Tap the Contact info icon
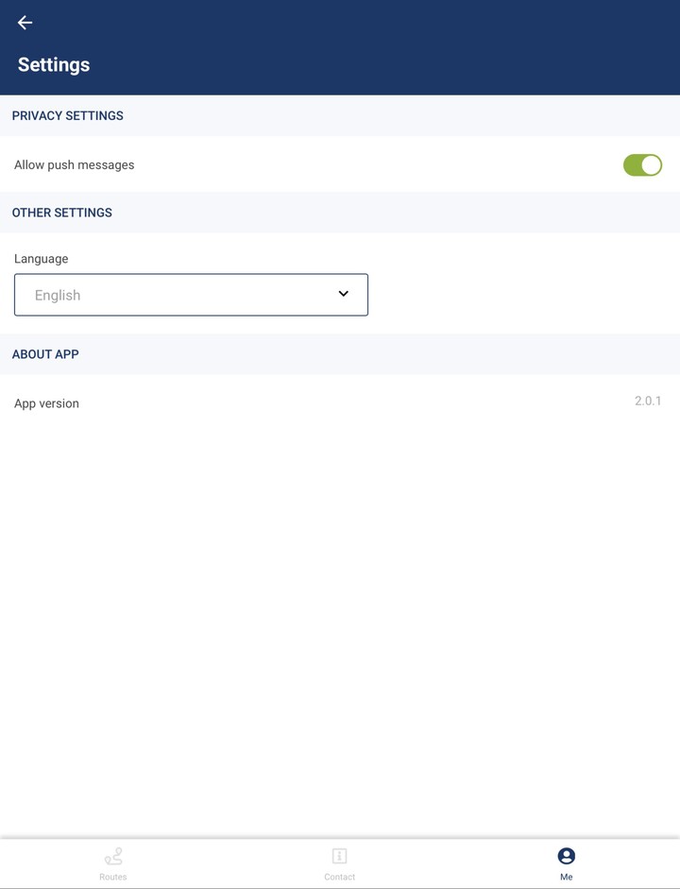 pyautogui.click(x=340, y=856)
